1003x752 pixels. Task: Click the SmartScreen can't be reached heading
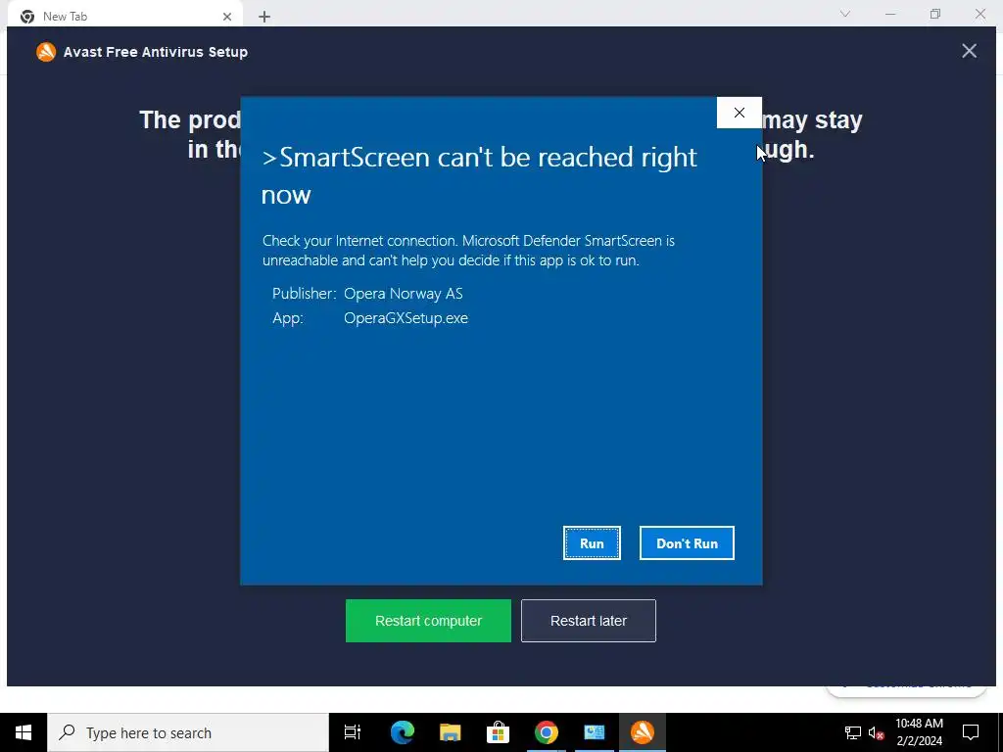479,175
